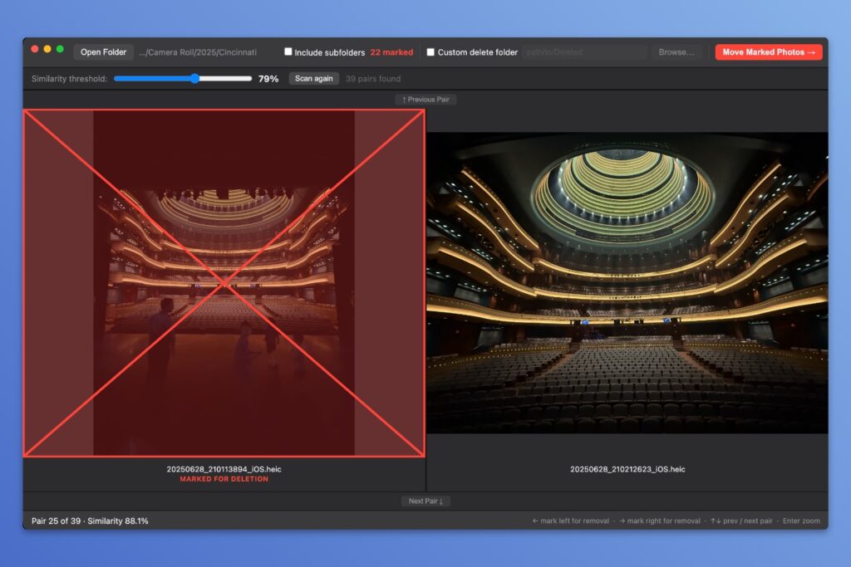Close the window using red button
Viewport: 851px width, 567px height.
tap(35, 49)
